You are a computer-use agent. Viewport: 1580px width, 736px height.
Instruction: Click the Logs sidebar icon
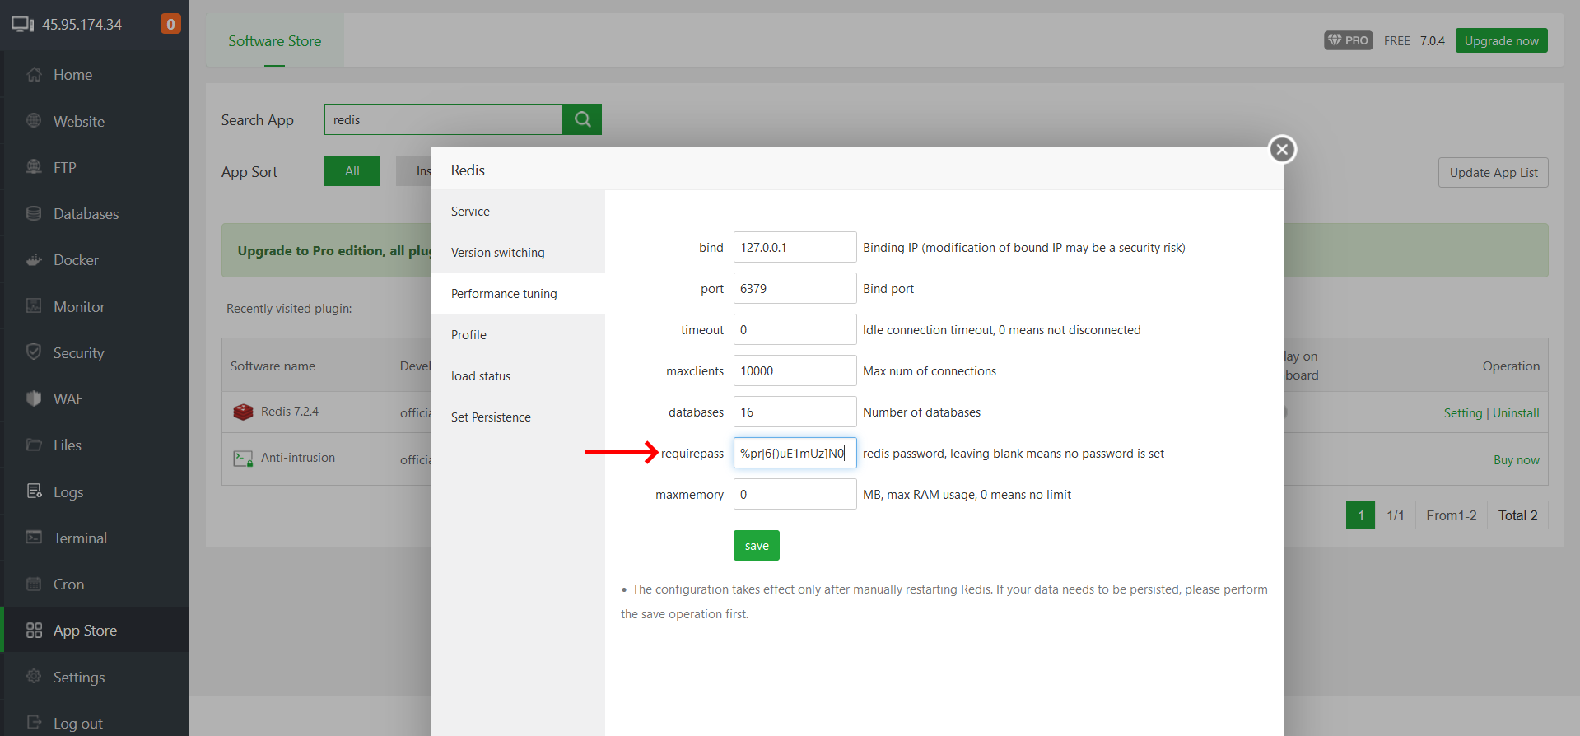point(34,491)
